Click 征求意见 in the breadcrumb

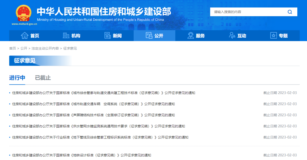pos(70,48)
